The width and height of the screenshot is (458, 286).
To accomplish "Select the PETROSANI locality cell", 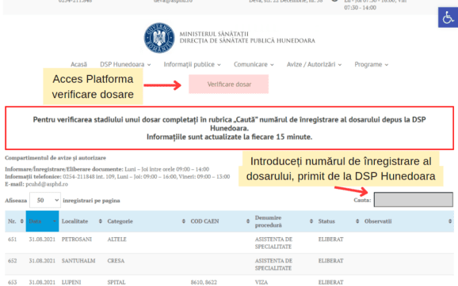I will pyautogui.click(x=77, y=239).
